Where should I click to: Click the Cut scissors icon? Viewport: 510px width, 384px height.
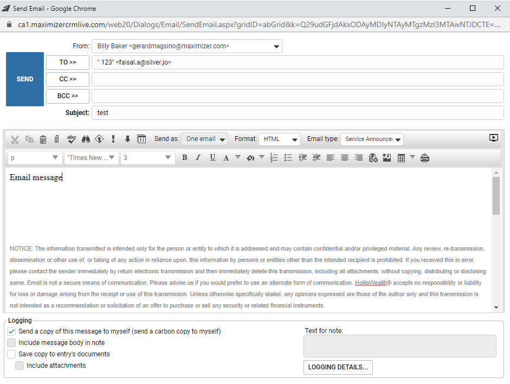pos(15,139)
